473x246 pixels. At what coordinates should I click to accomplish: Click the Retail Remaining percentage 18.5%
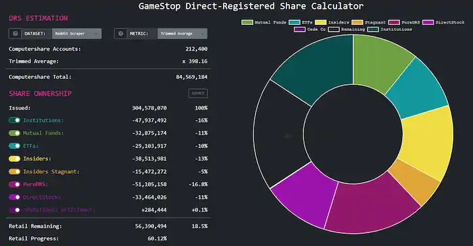click(x=199, y=226)
